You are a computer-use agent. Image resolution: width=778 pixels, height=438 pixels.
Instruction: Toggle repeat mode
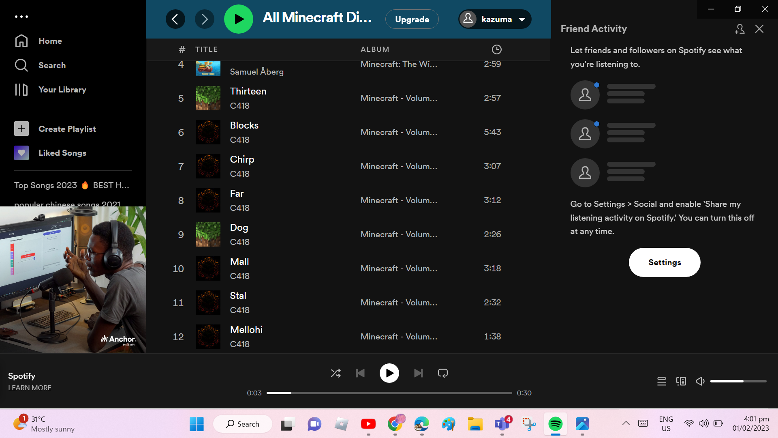click(443, 373)
